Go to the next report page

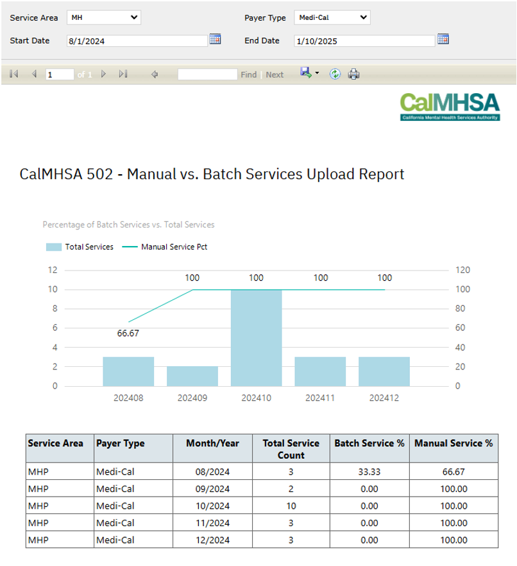[103, 74]
